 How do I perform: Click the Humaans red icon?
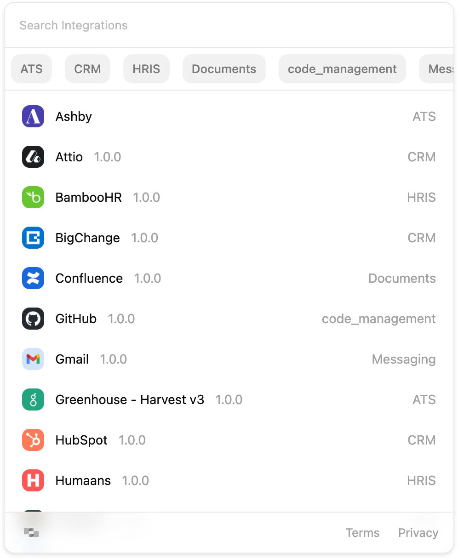point(33,480)
